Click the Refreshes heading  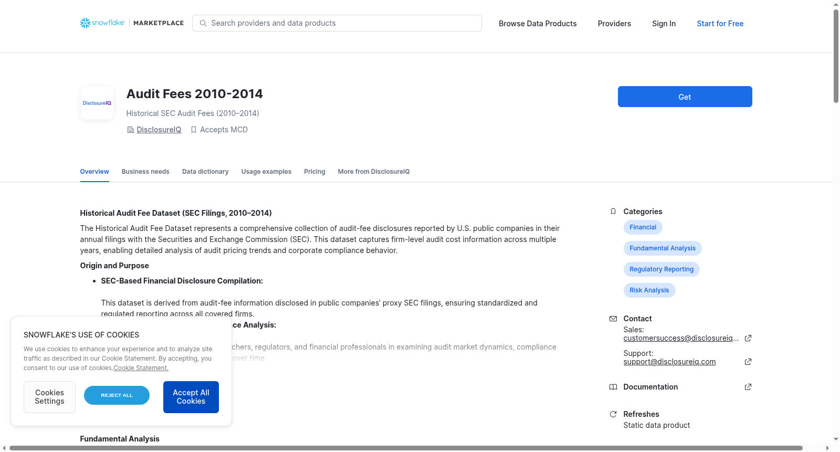(642, 414)
